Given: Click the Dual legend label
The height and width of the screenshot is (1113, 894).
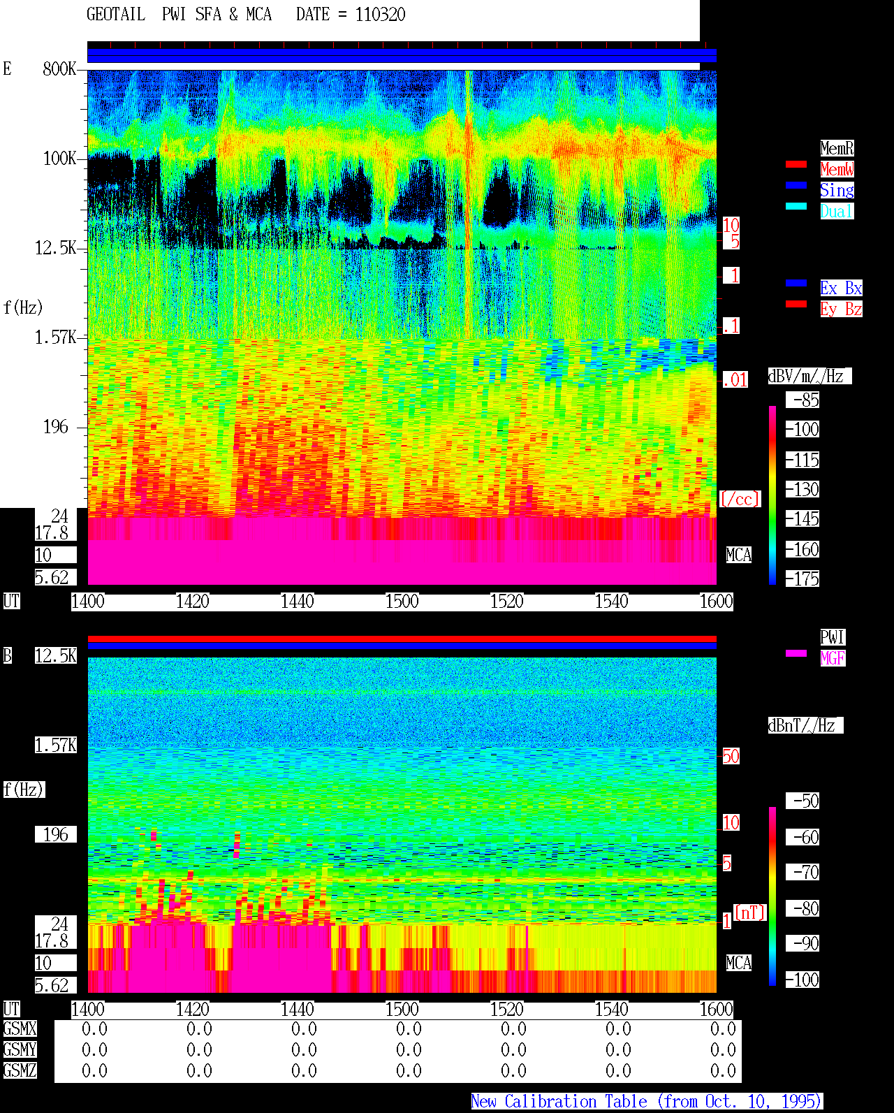Looking at the screenshot, I should coord(837,211).
